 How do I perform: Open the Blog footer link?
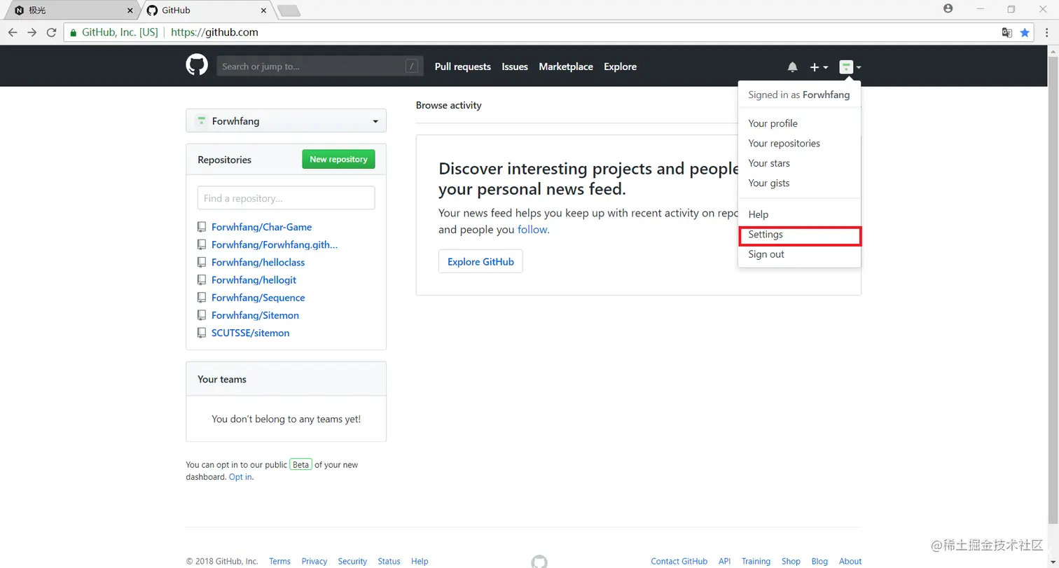tap(819, 561)
